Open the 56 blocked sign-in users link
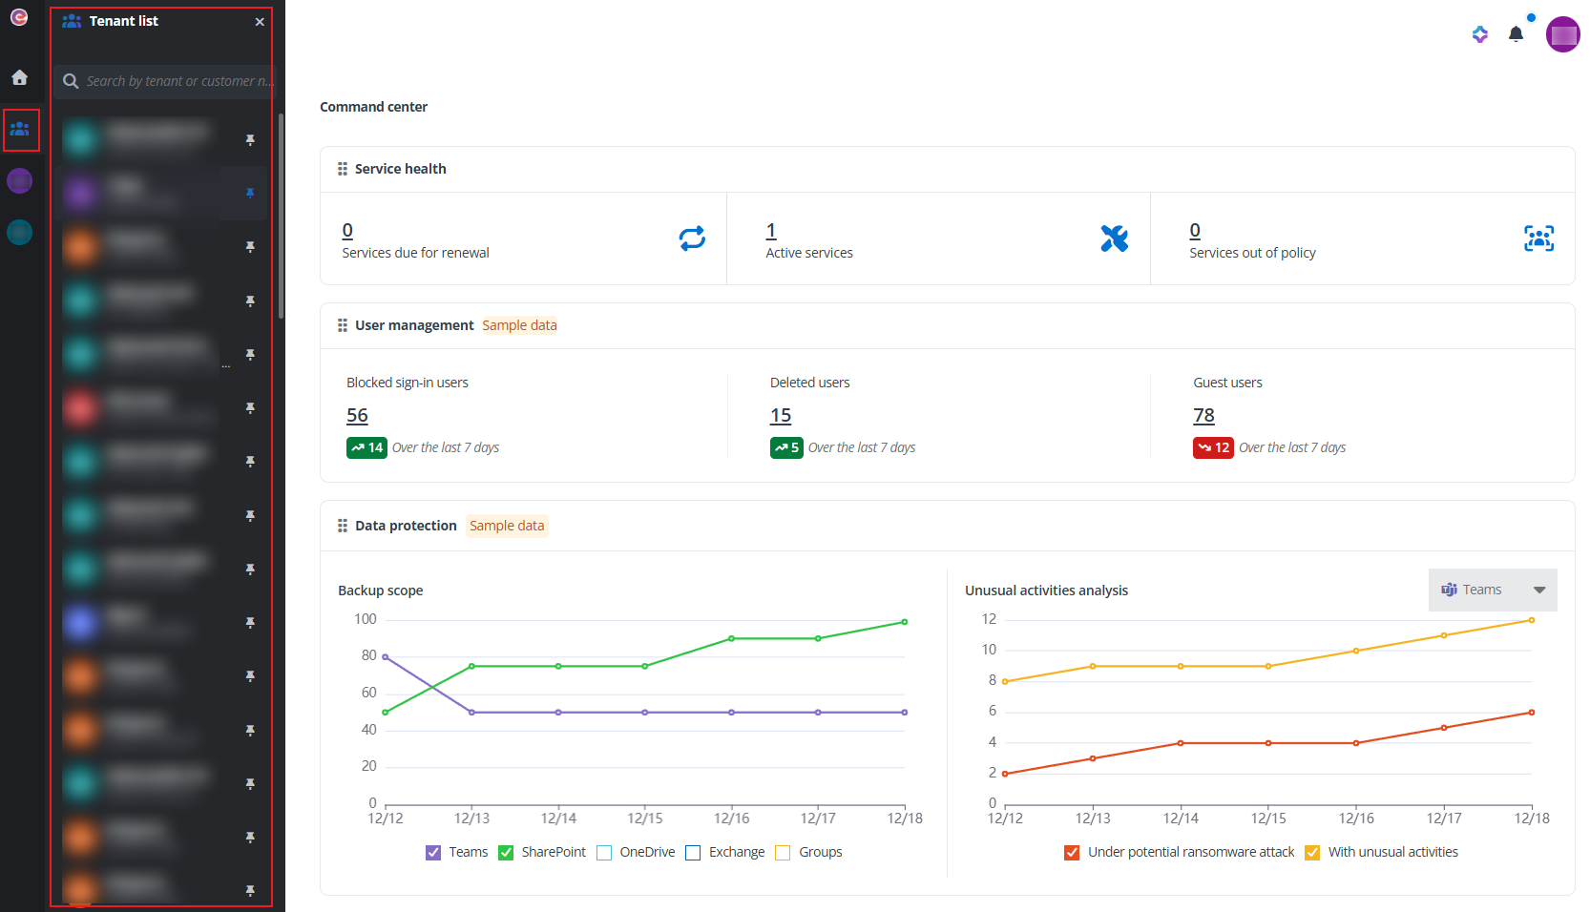This screenshot has height=912, width=1590. click(357, 415)
